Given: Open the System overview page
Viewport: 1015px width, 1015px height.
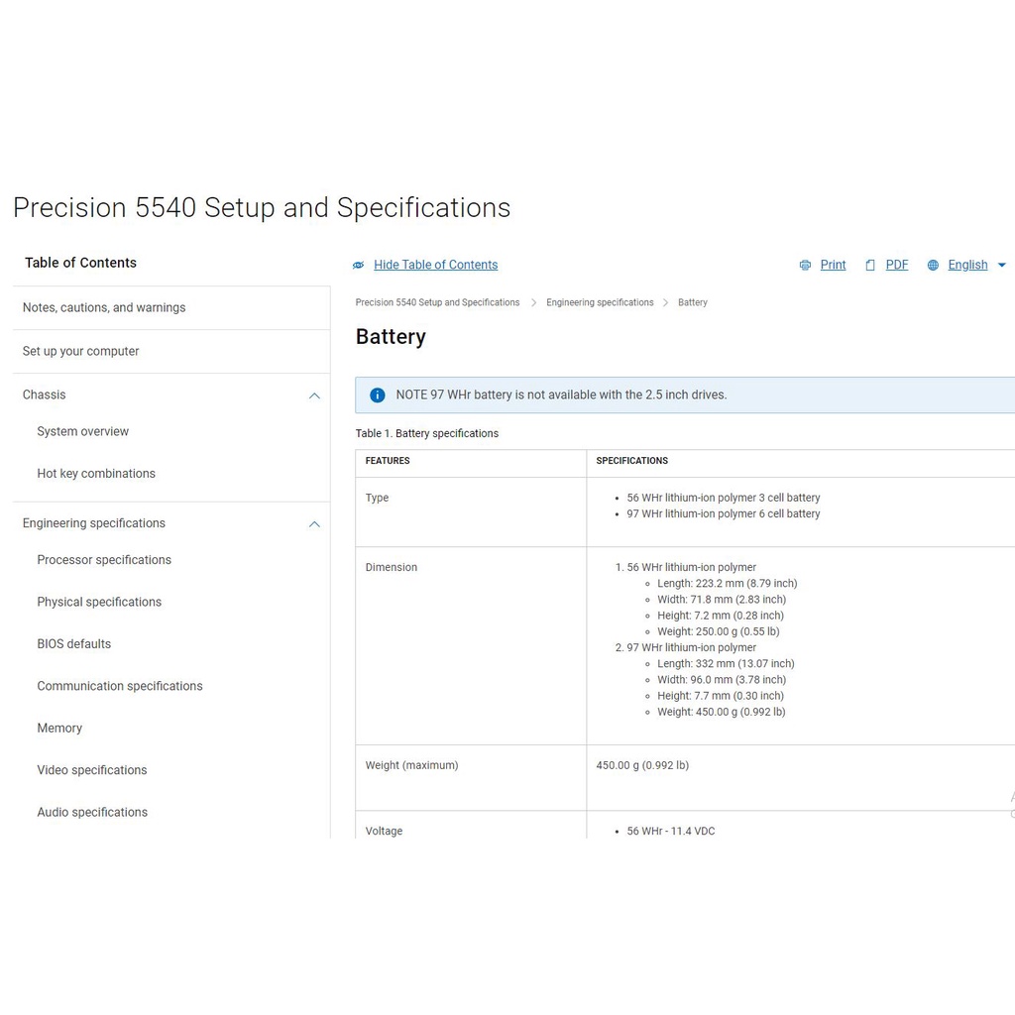Looking at the screenshot, I should 83,431.
